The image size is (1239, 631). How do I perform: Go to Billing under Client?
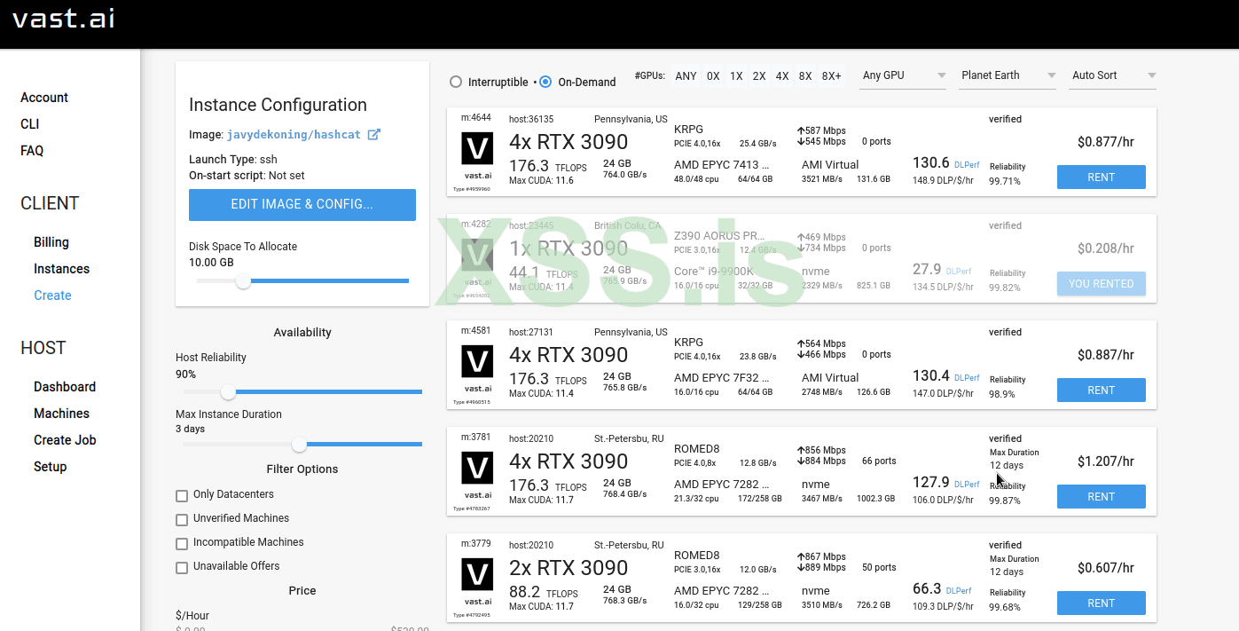click(51, 242)
